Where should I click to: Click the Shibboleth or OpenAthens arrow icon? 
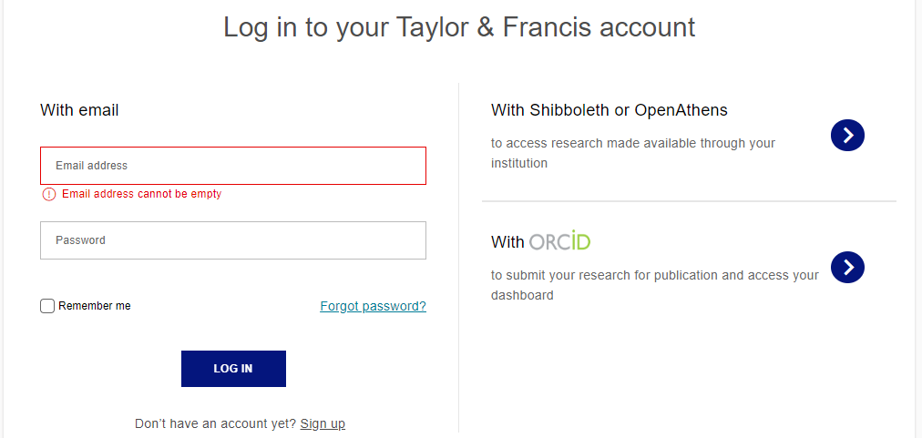tap(847, 136)
